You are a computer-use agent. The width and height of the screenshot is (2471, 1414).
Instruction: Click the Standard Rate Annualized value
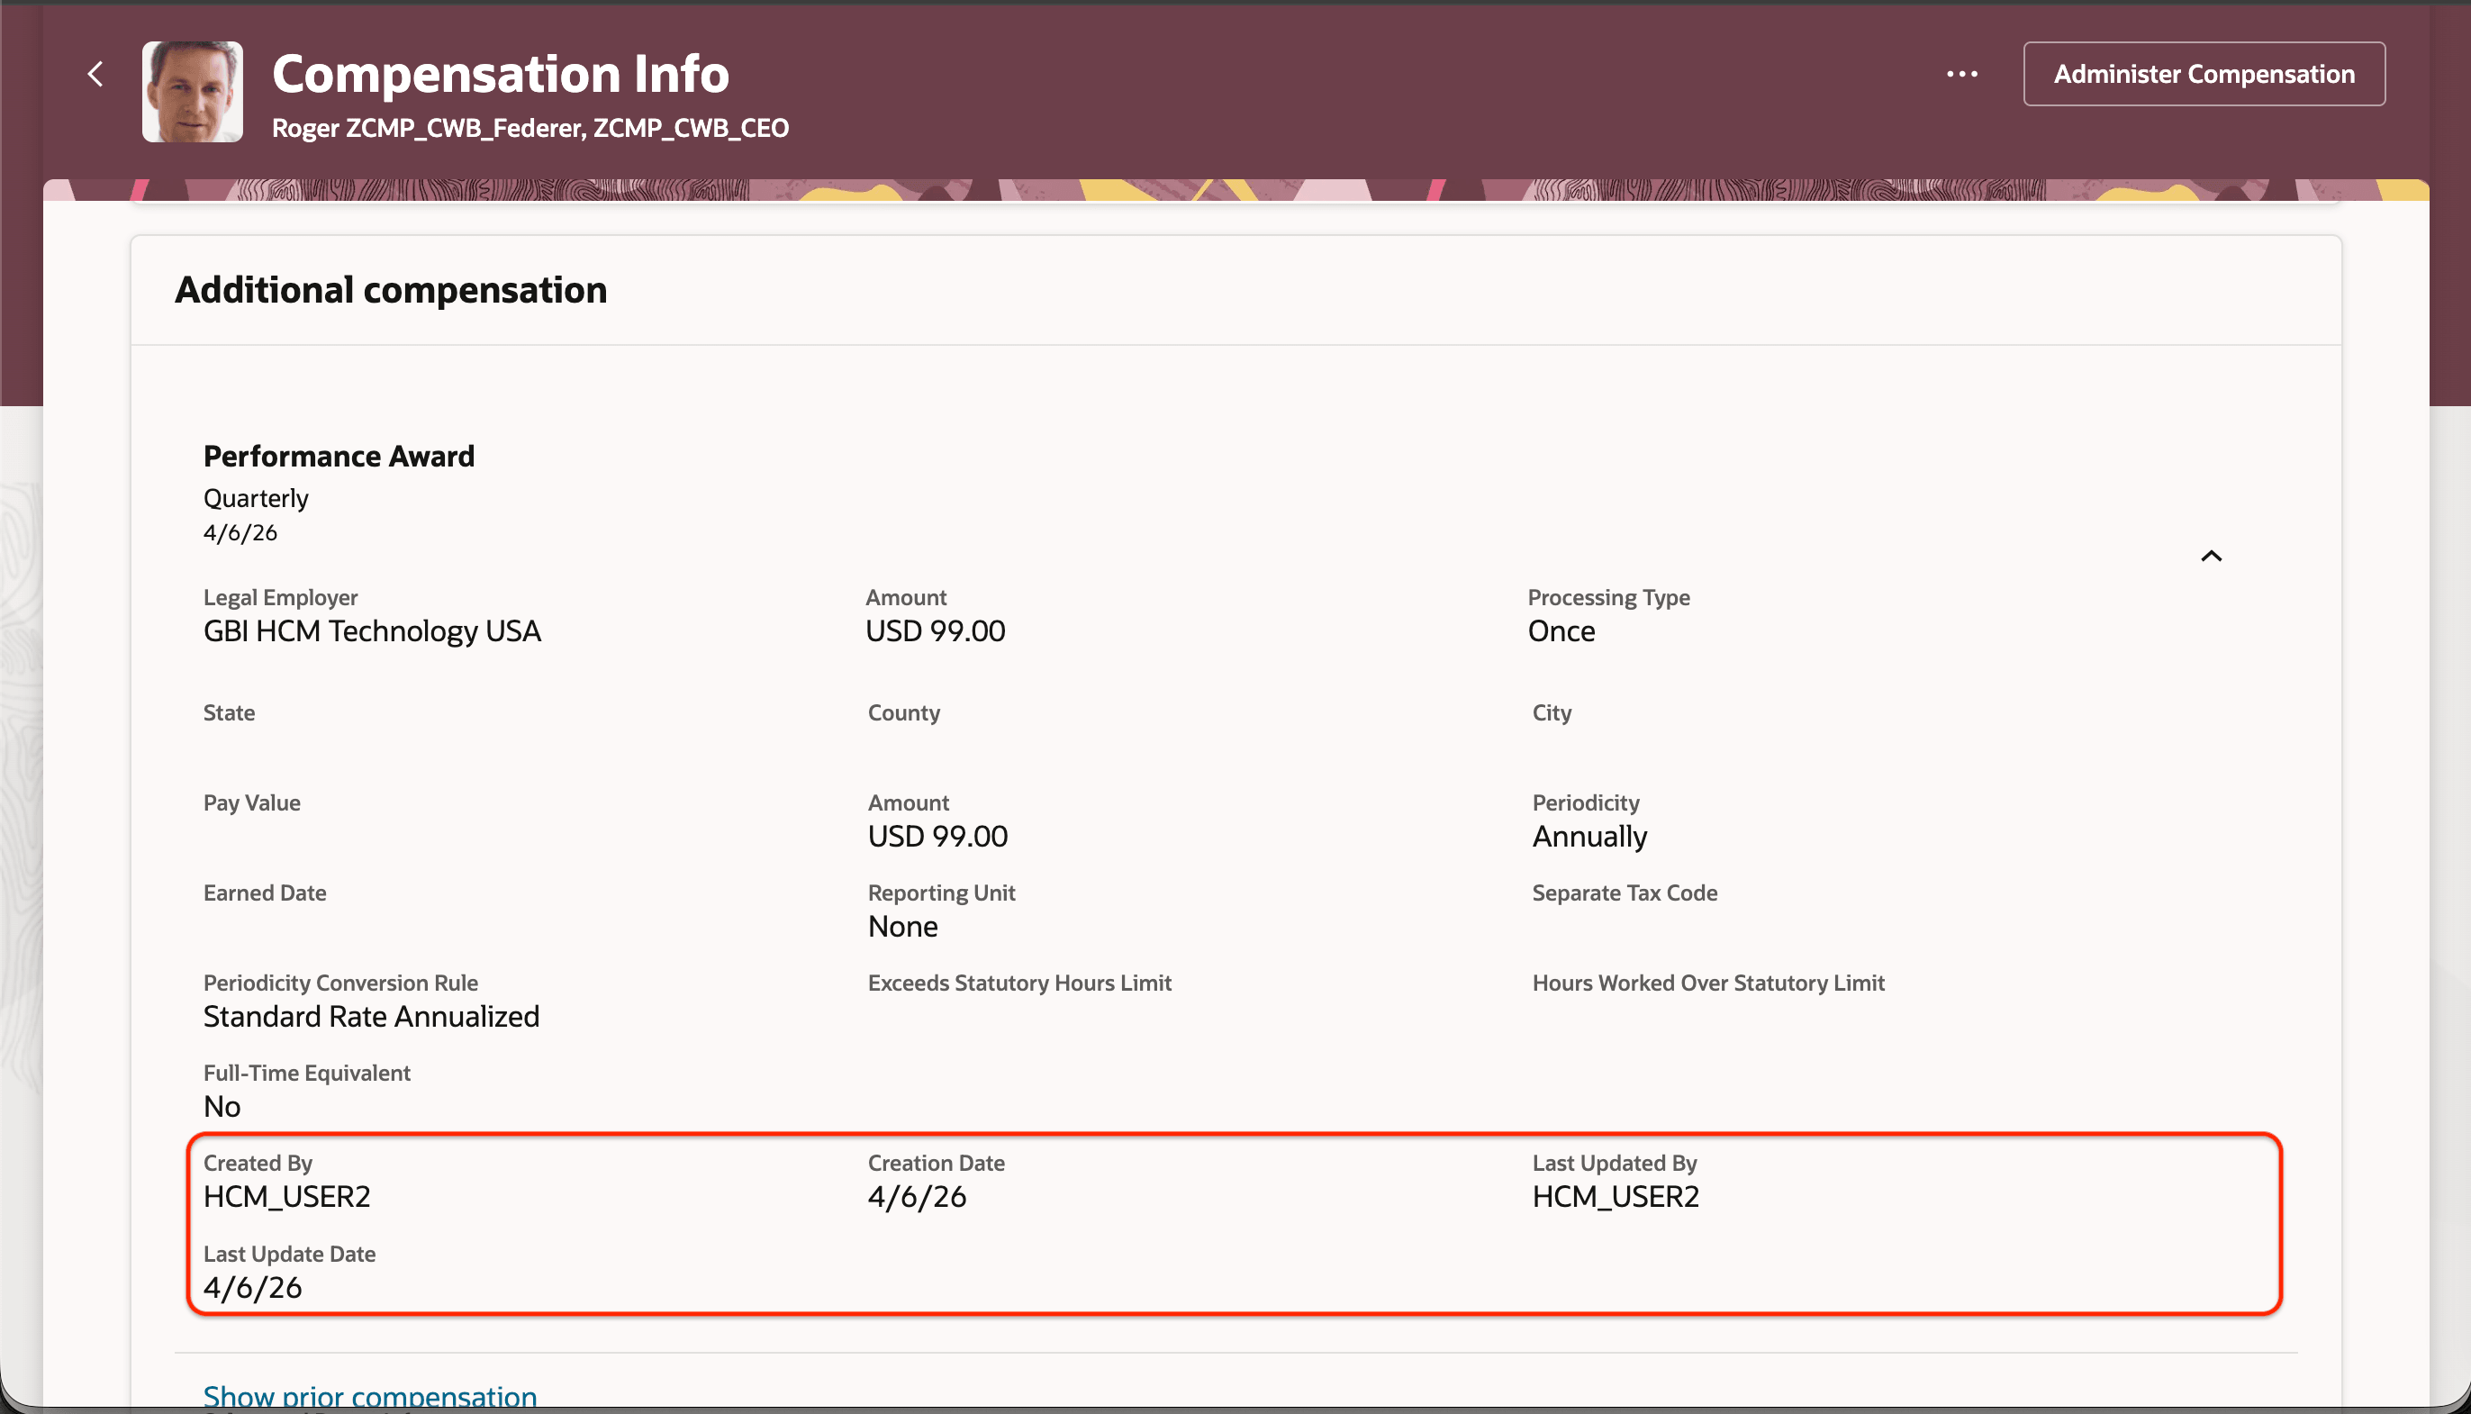371,1017
